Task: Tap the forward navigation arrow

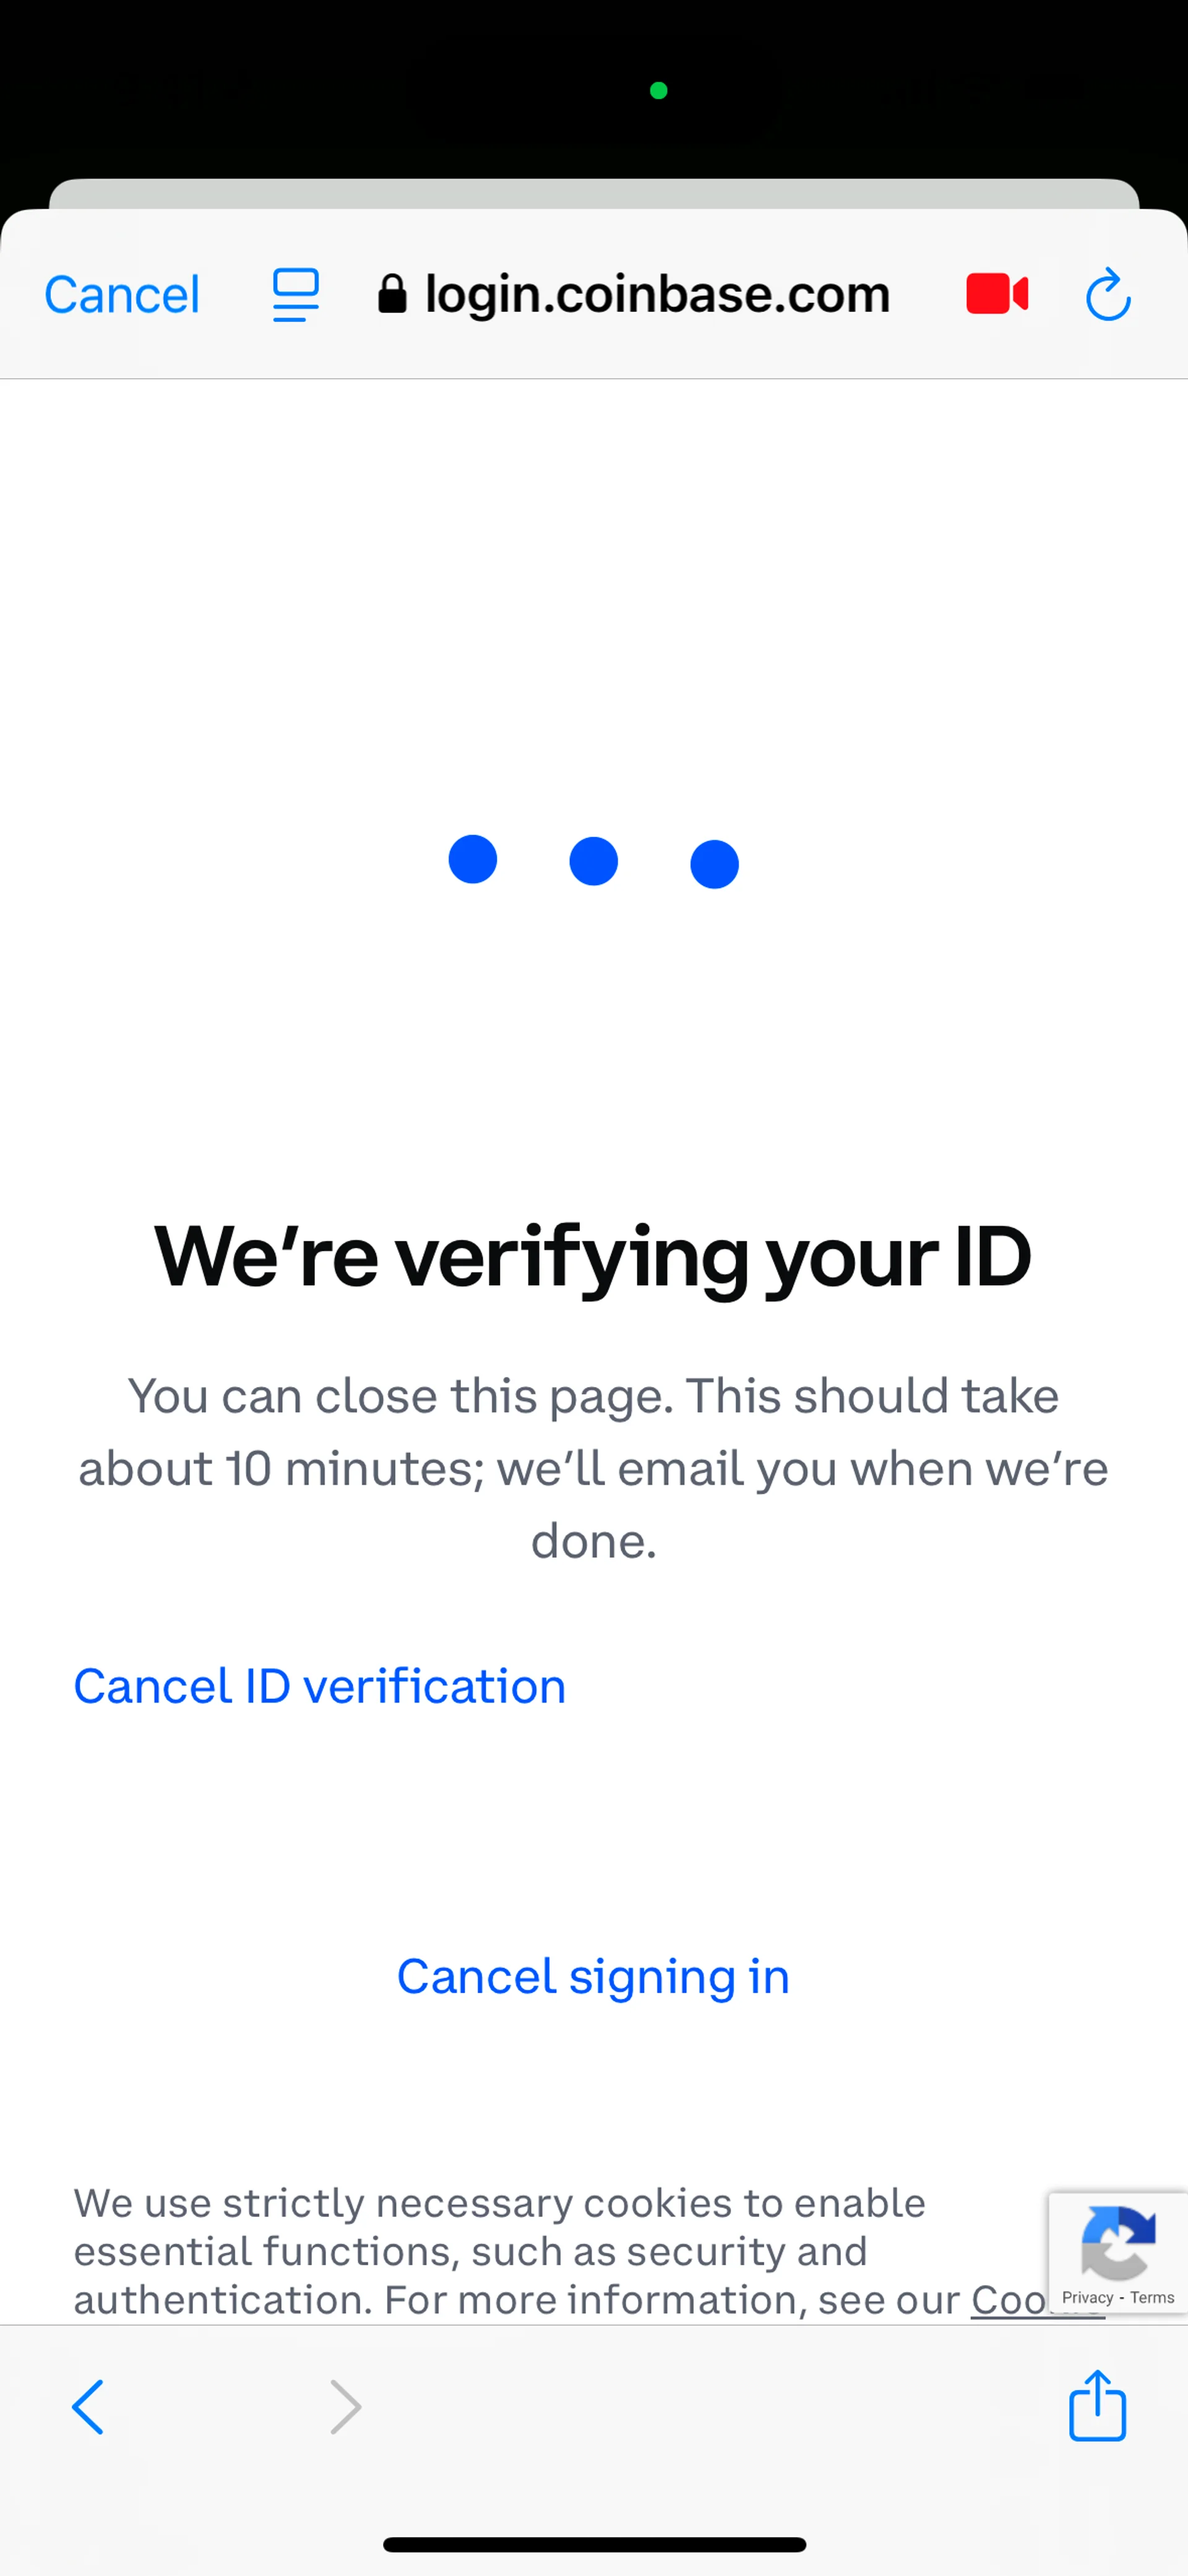Action: tap(345, 2406)
